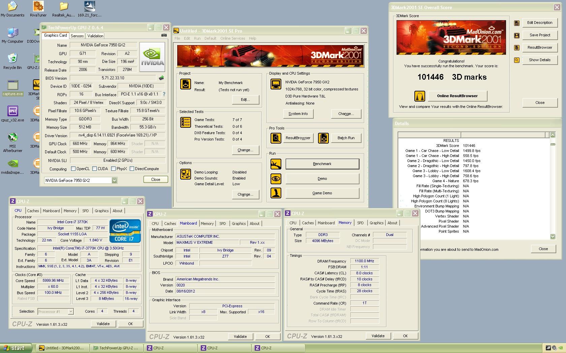The image size is (566, 353).
Task: Click the Benchmark button
Action: (x=322, y=164)
